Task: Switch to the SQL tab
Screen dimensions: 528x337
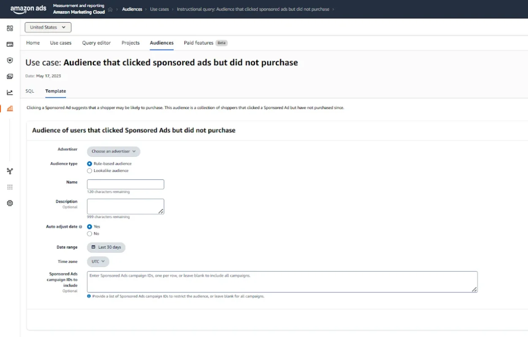Action: [30, 91]
